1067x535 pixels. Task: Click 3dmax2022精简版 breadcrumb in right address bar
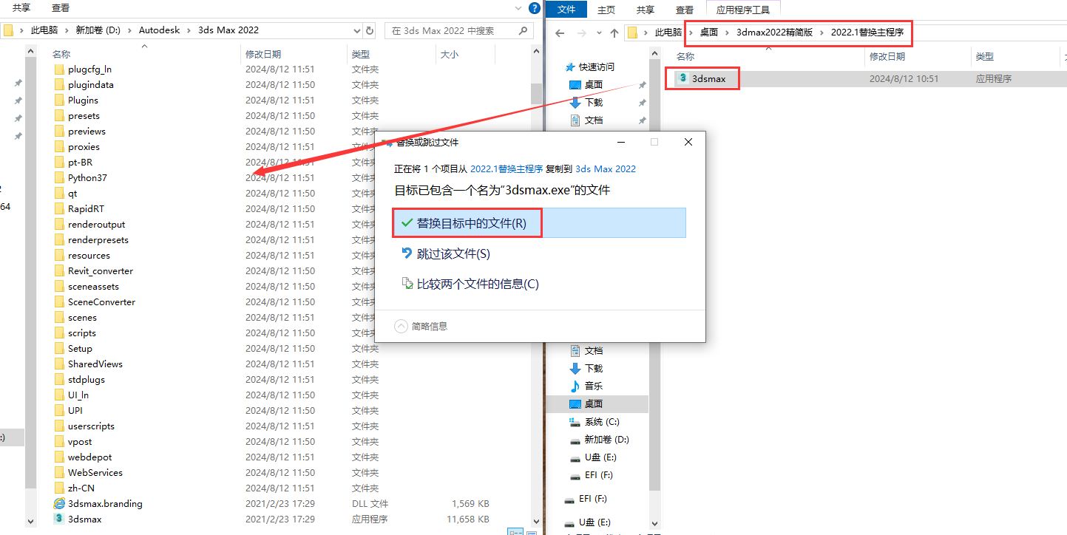coord(774,33)
